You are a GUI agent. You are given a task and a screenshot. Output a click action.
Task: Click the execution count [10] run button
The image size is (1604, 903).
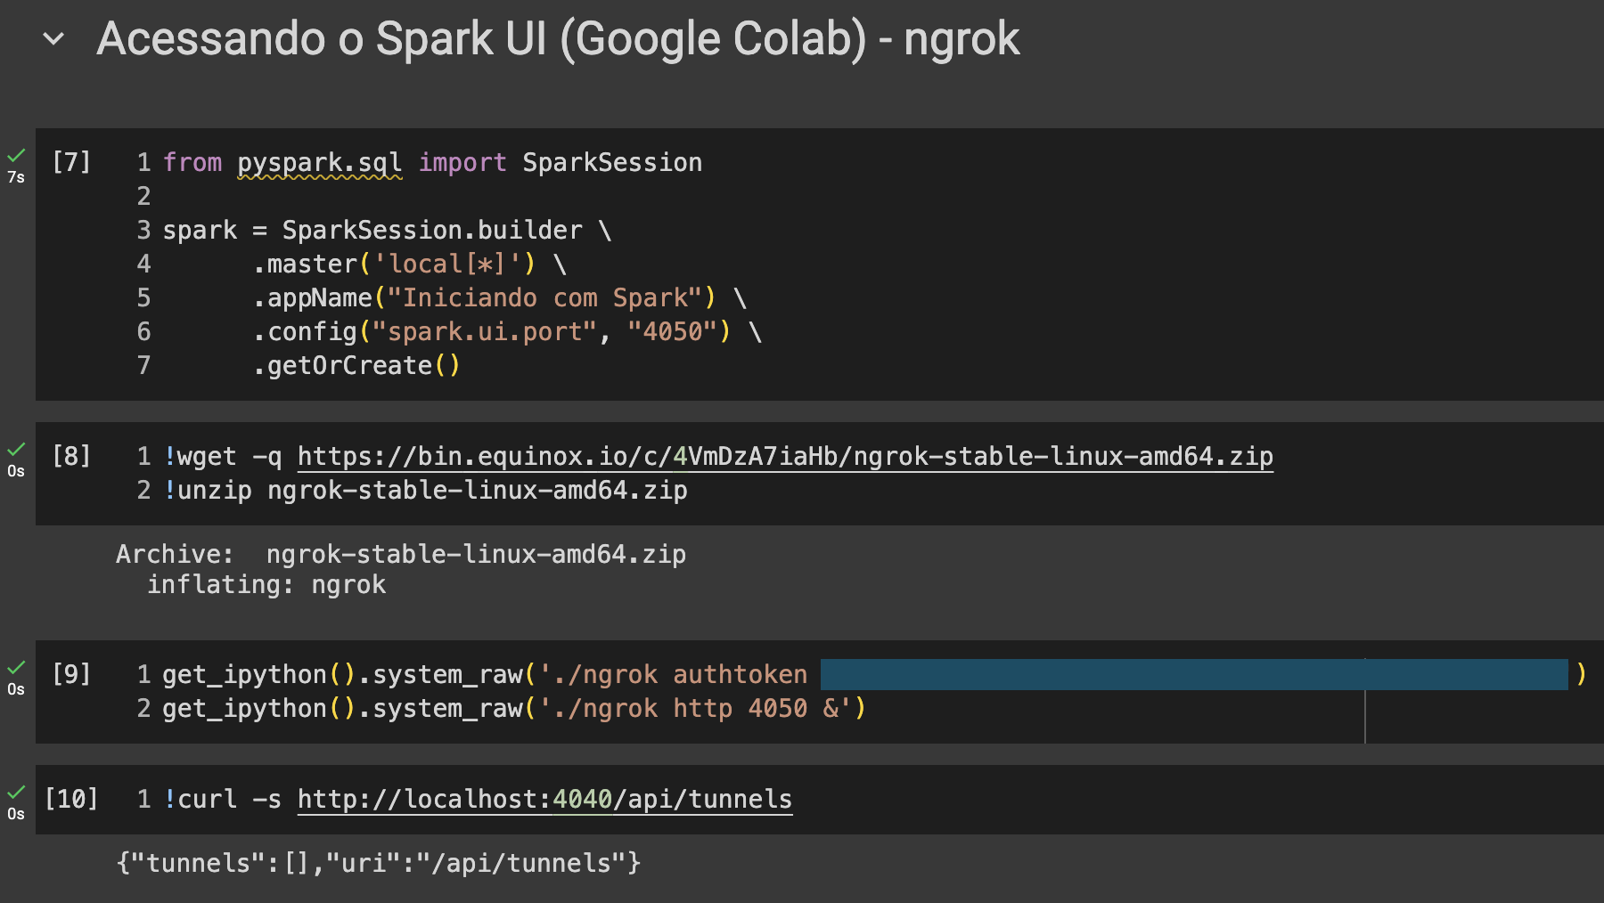(x=71, y=799)
